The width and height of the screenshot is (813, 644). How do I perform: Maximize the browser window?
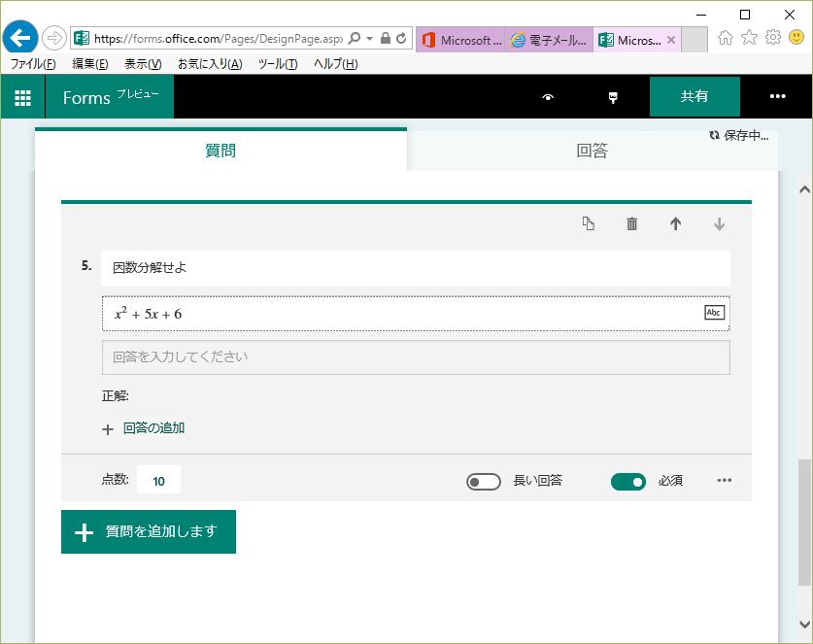[x=745, y=15]
